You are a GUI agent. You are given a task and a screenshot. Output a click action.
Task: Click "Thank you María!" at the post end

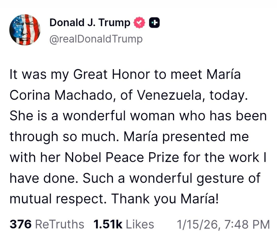click(x=165, y=199)
